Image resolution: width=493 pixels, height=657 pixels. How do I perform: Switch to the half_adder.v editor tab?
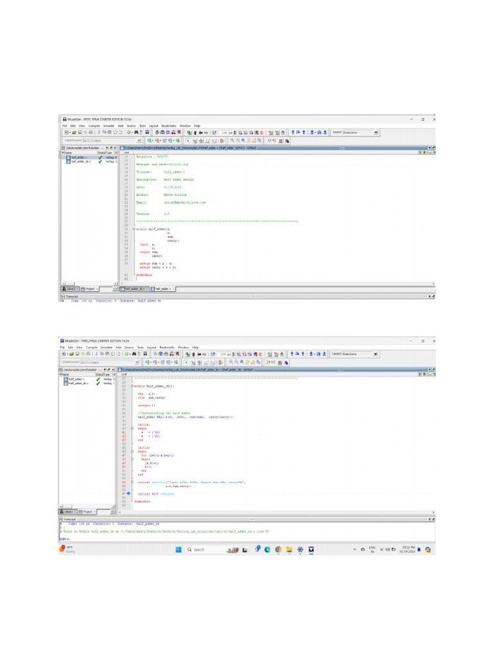tap(161, 289)
